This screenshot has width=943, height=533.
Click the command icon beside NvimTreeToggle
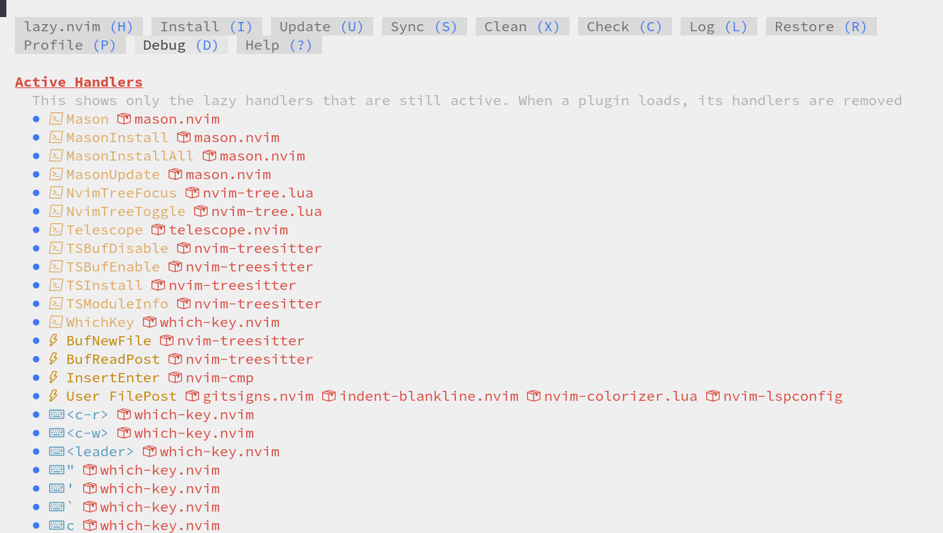pos(55,211)
